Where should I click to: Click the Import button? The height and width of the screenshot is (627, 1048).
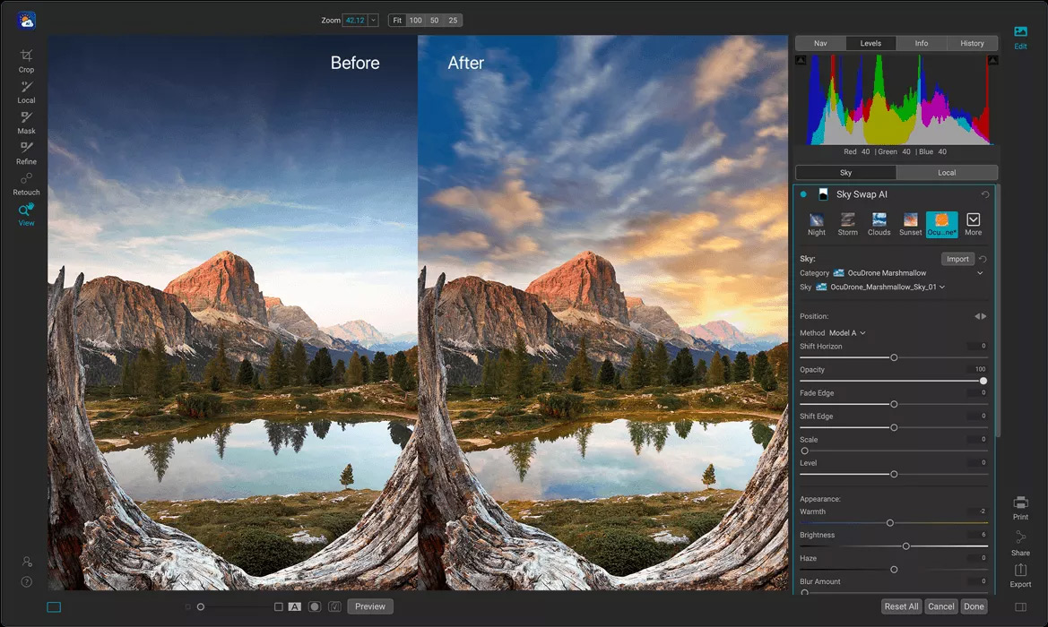(x=957, y=259)
